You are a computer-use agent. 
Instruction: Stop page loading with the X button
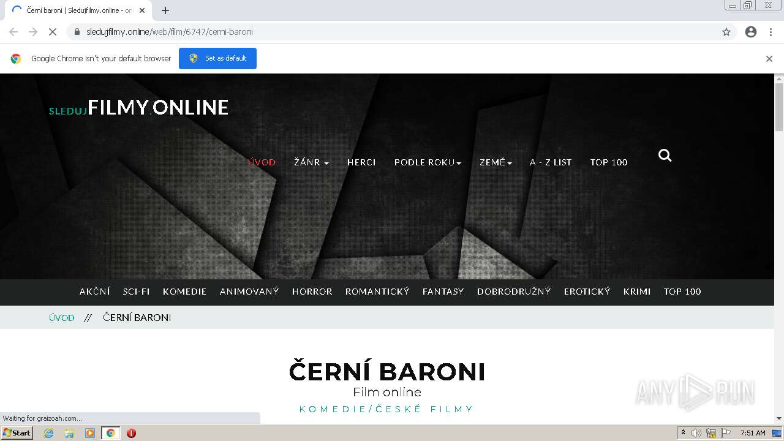click(x=53, y=32)
